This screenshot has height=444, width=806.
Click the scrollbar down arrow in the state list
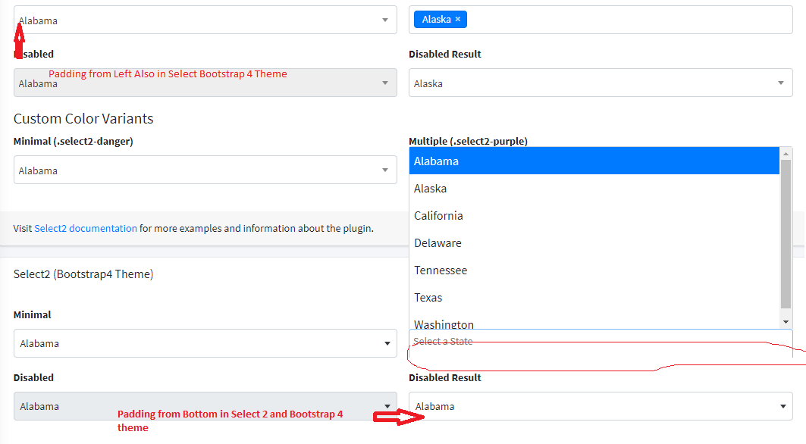point(786,320)
